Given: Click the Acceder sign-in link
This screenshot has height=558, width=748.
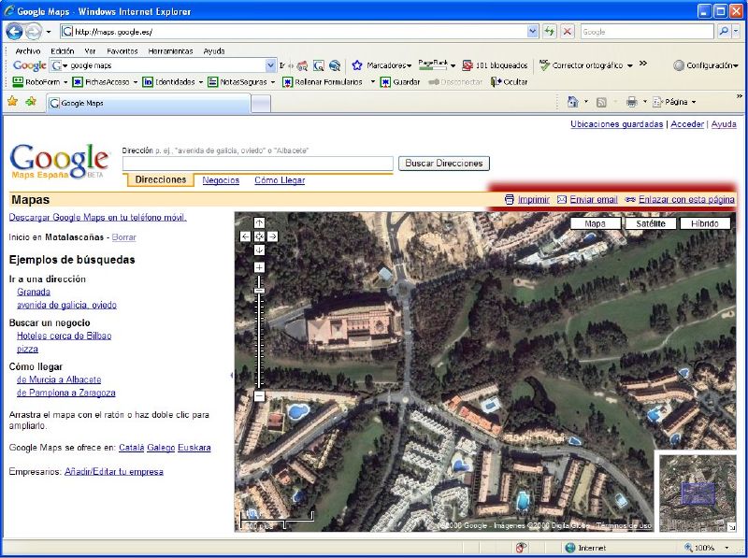Looking at the screenshot, I should coord(687,124).
